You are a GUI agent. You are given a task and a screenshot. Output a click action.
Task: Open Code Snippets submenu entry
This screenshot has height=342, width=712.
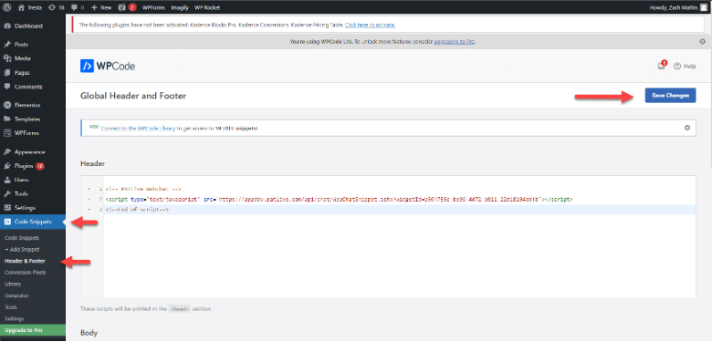pos(21,238)
